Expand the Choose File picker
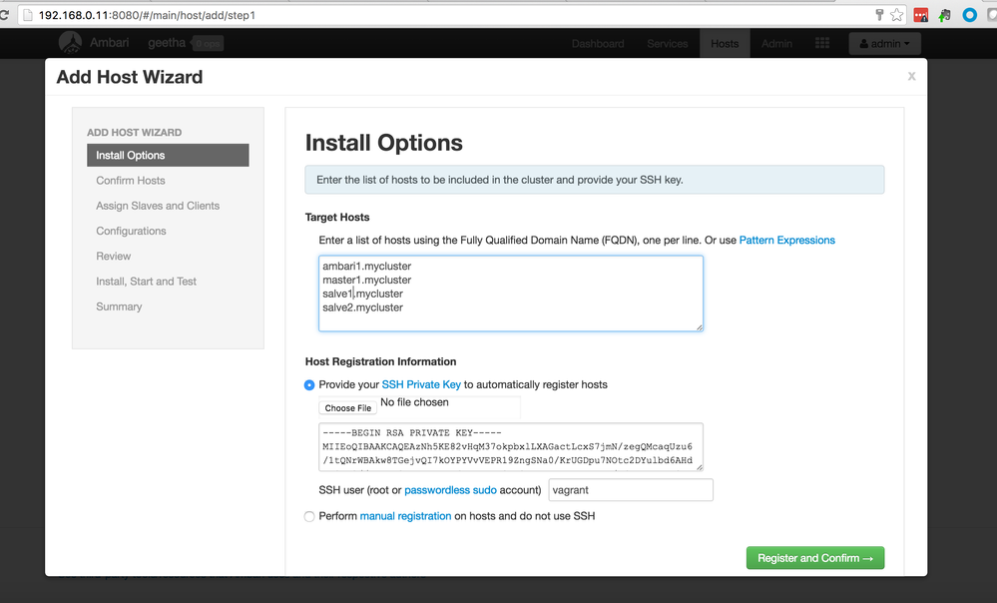The width and height of the screenshot is (997, 603). [x=346, y=407]
